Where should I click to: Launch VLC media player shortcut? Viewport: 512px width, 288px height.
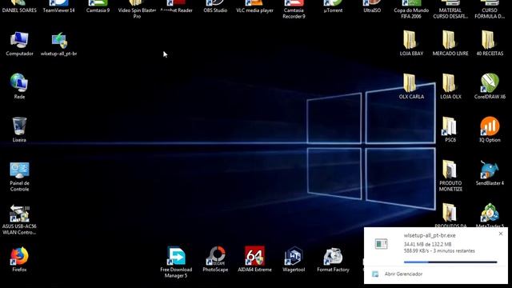click(x=254, y=6)
